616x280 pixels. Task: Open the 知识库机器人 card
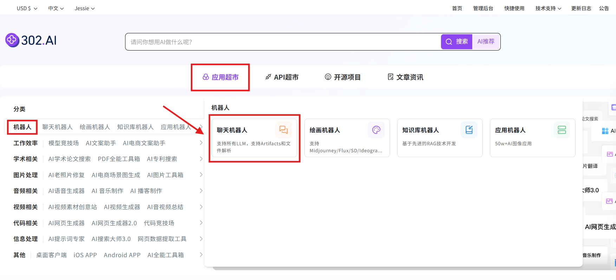click(x=440, y=138)
